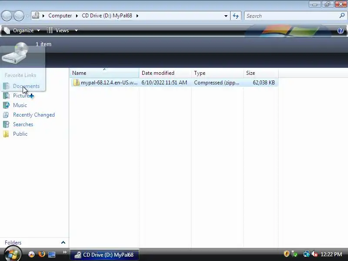348x261 pixels.
Task: Launch Firefox from Quick Launch
Action: pos(41,254)
